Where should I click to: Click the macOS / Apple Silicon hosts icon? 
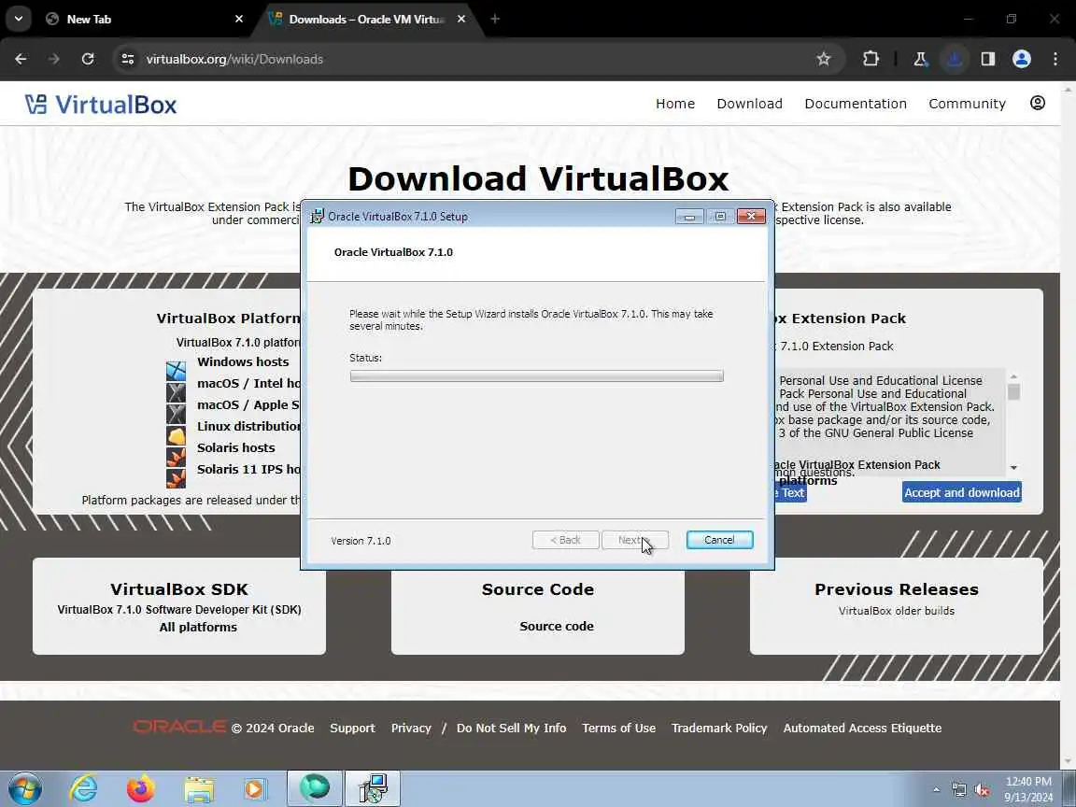(x=176, y=414)
